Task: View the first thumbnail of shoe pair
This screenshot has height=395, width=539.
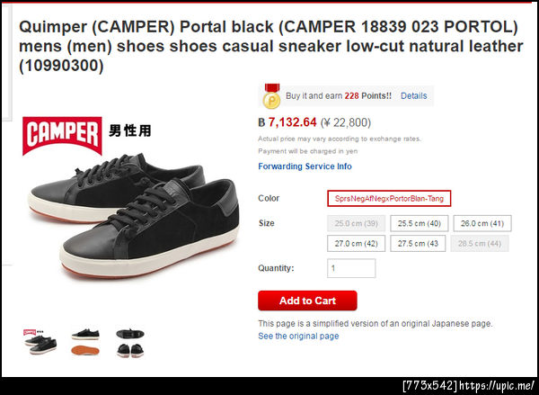Action: 40,342
